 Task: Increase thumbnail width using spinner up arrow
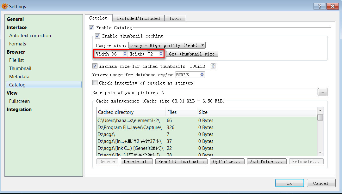click(125, 52)
